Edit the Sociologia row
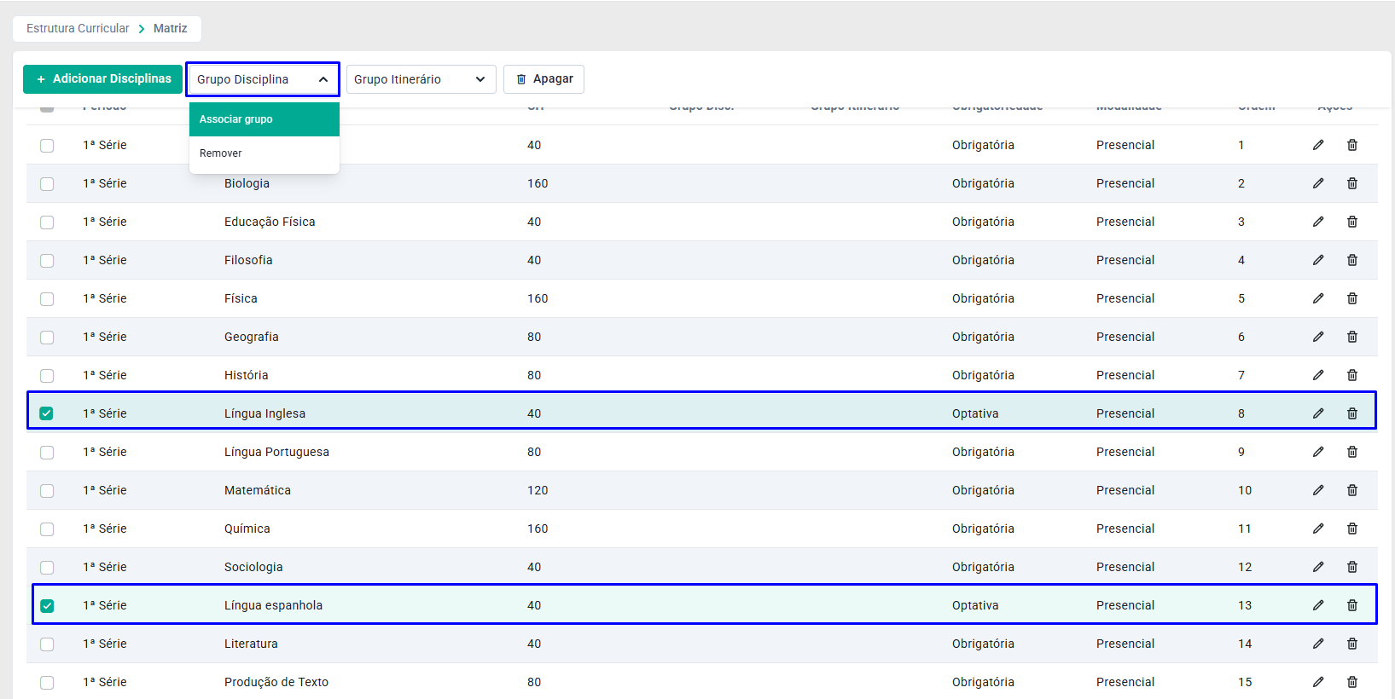This screenshot has width=1395, height=699. (x=1318, y=567)
